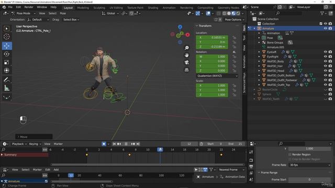This screenshot has width=335, height=188.
Task: Open the outliner filter funnel icon
Action: click(x=322, y=13)
